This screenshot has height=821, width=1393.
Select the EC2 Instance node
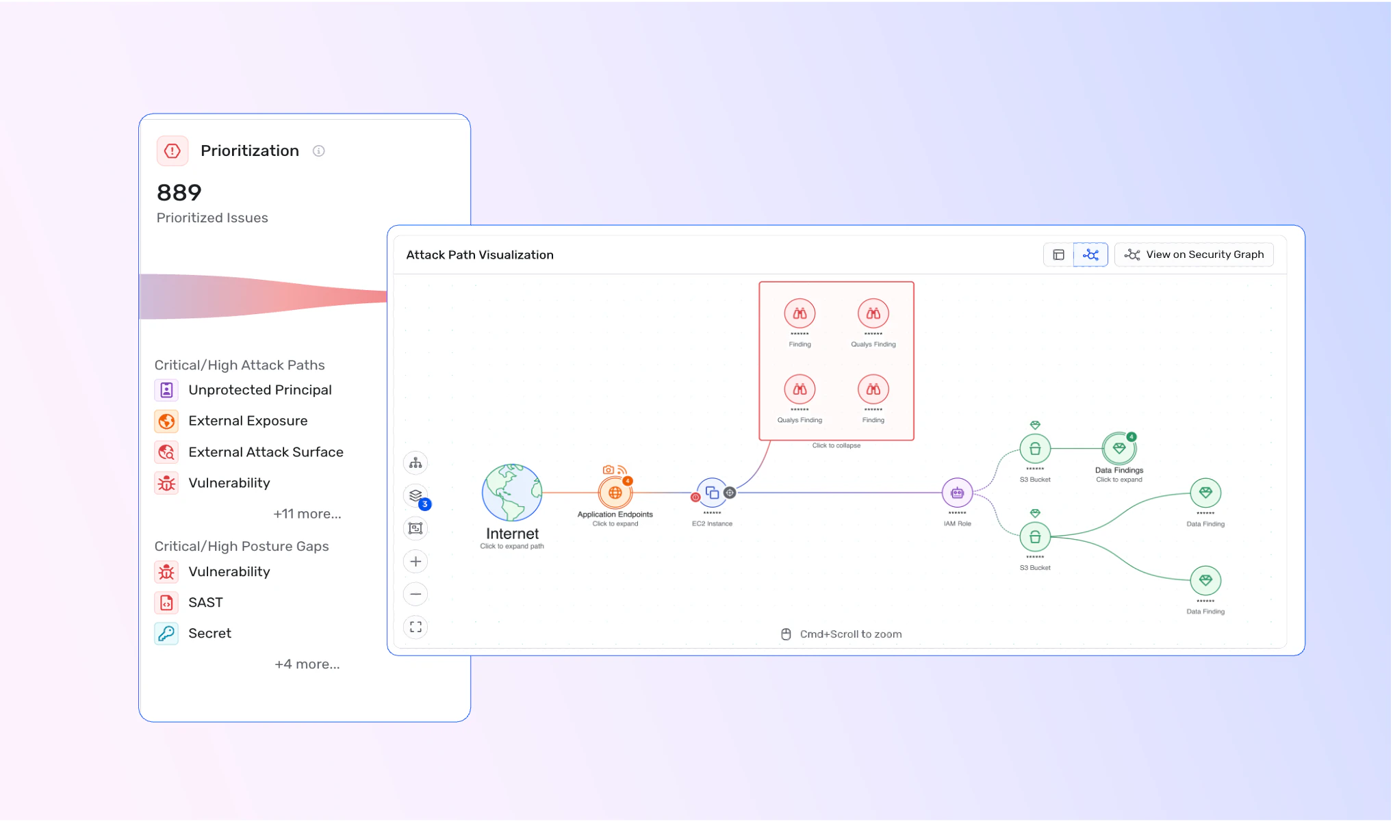[712, 493]
